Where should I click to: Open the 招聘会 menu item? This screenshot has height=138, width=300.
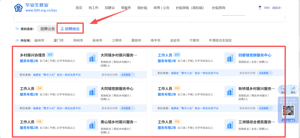[110, 8]
